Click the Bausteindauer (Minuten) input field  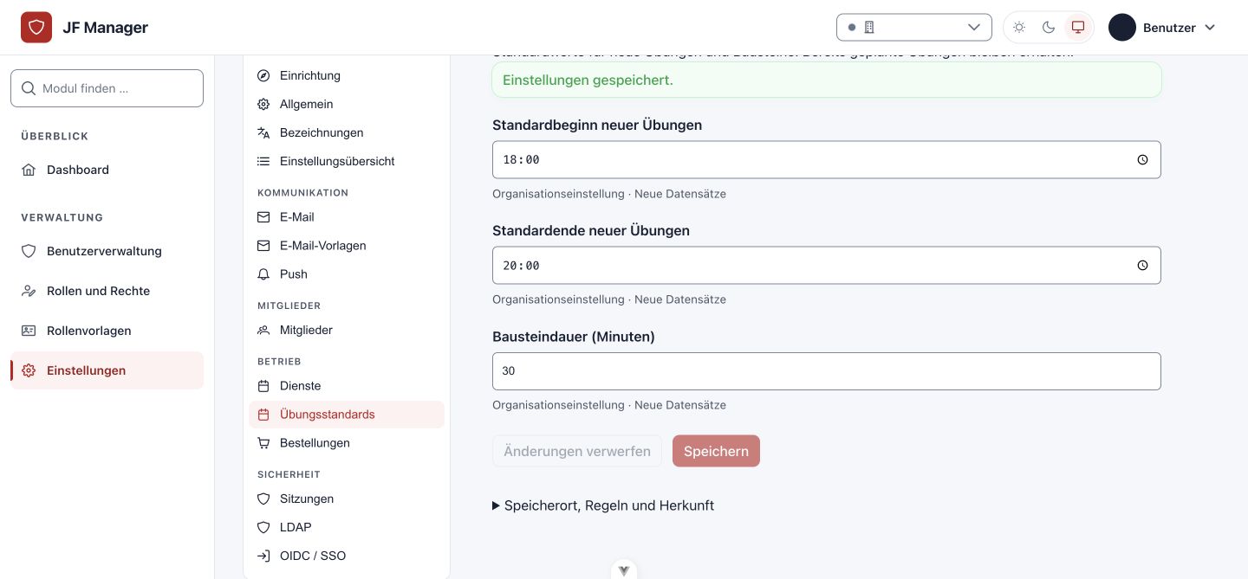pyautogui.click(x=826, y=371)
